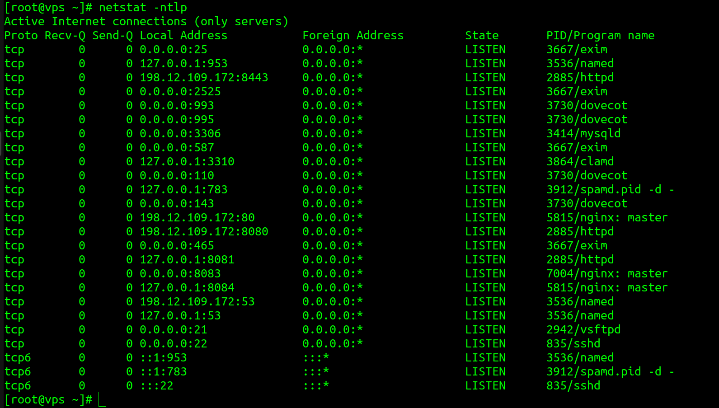Click 'LISTEN' state on the 0.0.0.0:3306 row
Viewport: 719px width, 408px height.
pos(485,134)
